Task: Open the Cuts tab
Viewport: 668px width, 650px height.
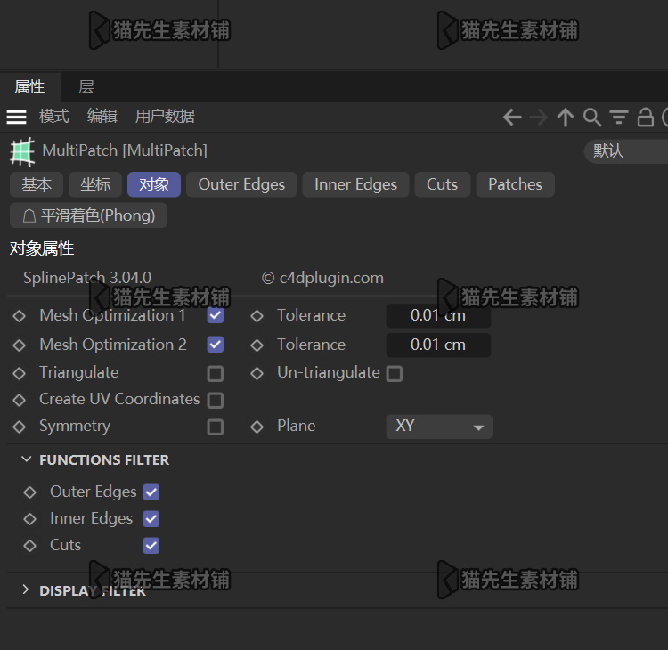Action: tap(442, 184)
